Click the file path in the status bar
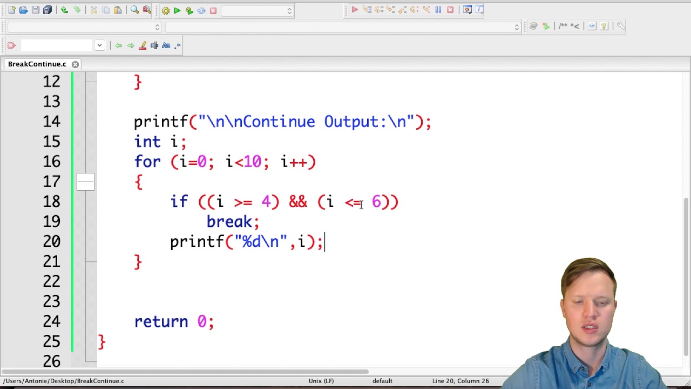Screen dimensions: 691x389 64,381
